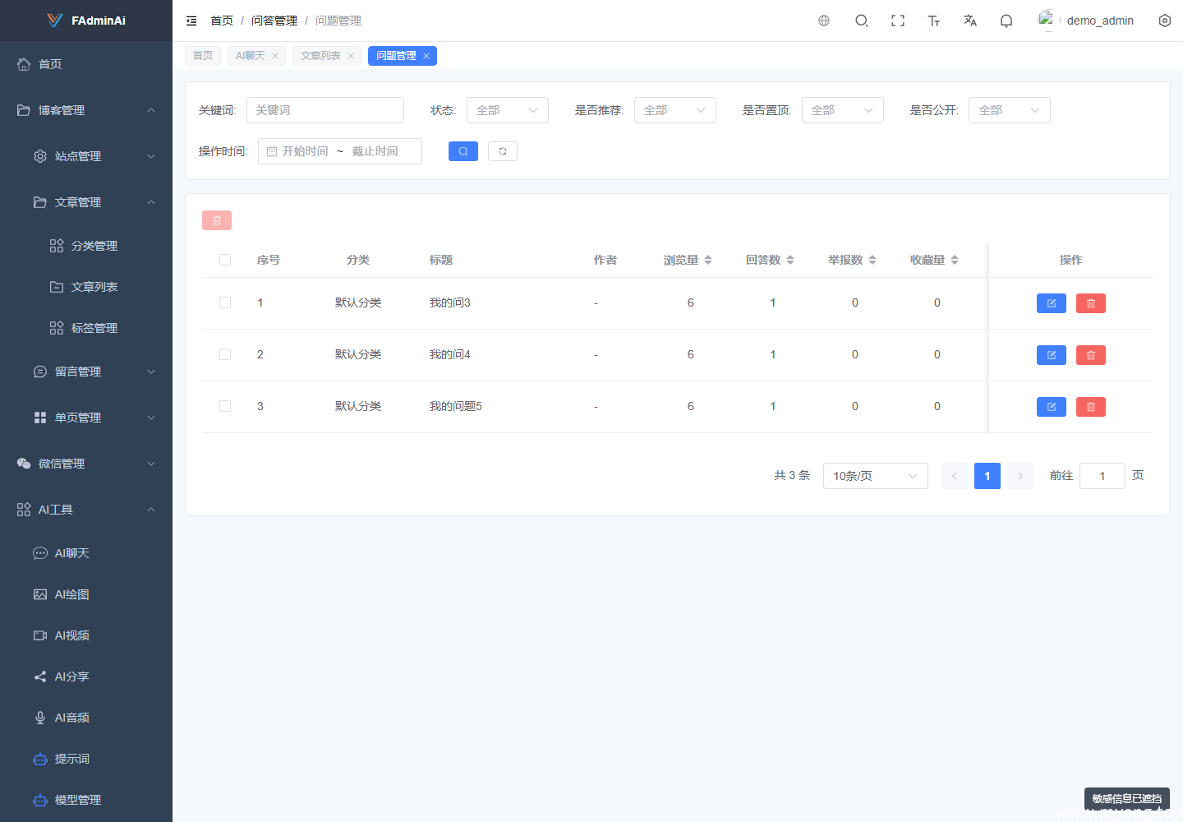Collapse the sidebar with the hamburger icon
The width and height of the screenshot is (1183, 822).
pyautogui.click(x=191, y=21)
